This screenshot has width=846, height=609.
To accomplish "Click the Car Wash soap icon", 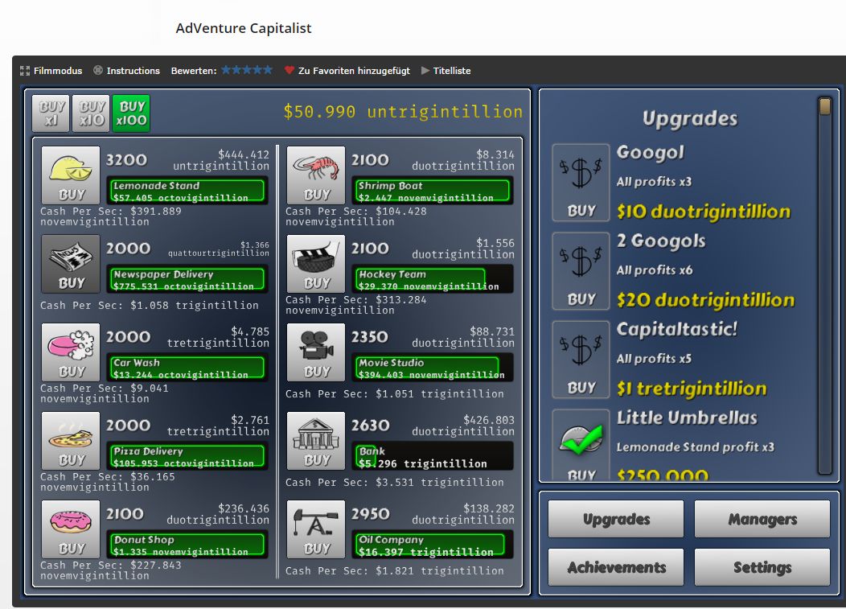I will (71, 352).
